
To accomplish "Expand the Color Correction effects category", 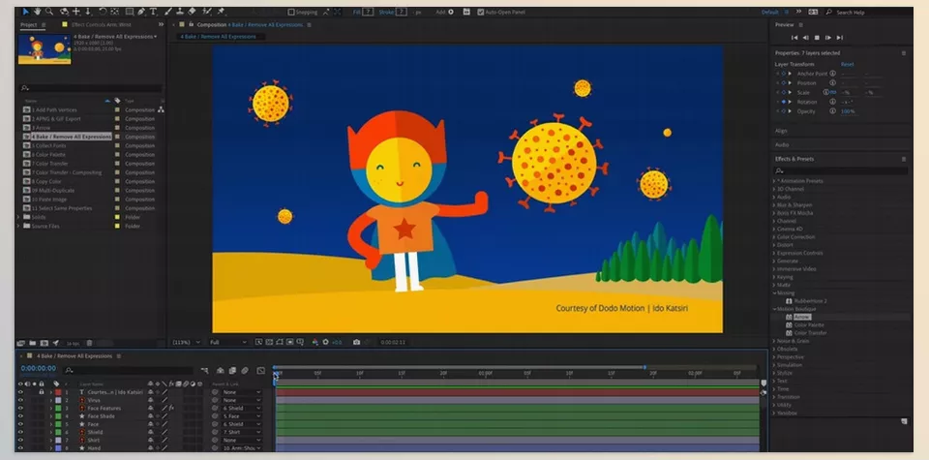I will (774, 237).
